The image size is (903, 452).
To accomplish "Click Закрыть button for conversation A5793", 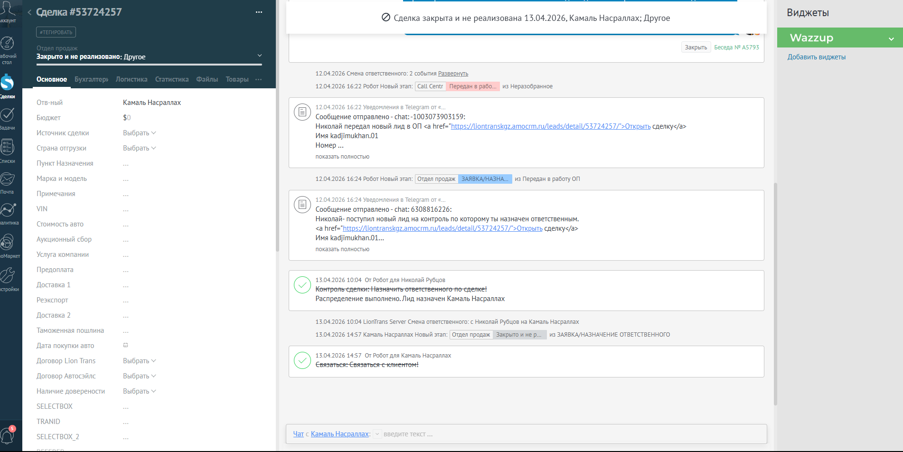I will coord(696,47).
